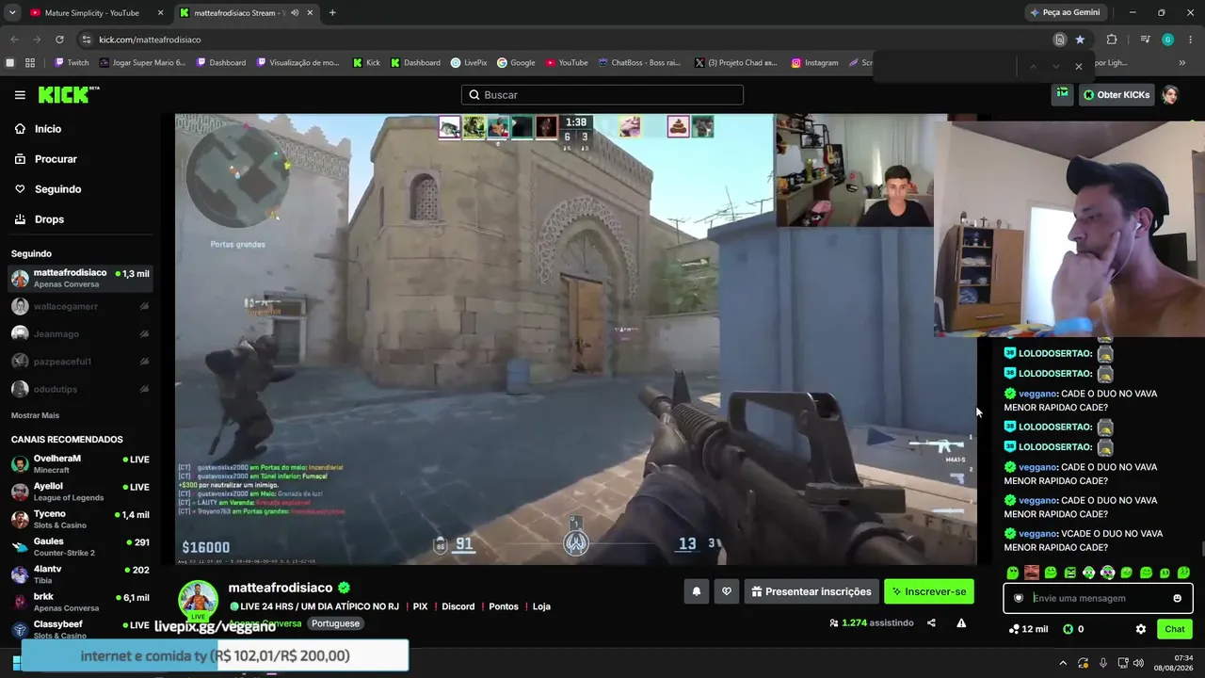Screen dimensions: 1205x678
Task: Open the Drops sidebar item
Action: click(x=49, y=219)
